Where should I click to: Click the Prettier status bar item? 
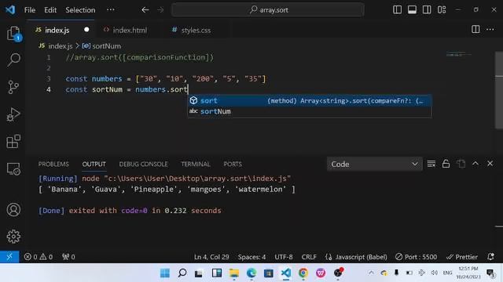click(x=462, y=257)
